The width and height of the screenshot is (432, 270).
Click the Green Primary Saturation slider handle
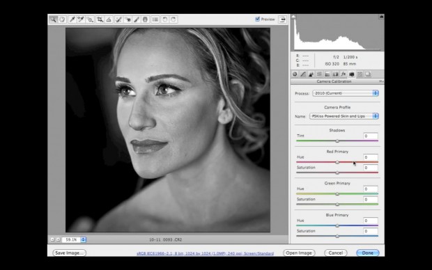337,205
